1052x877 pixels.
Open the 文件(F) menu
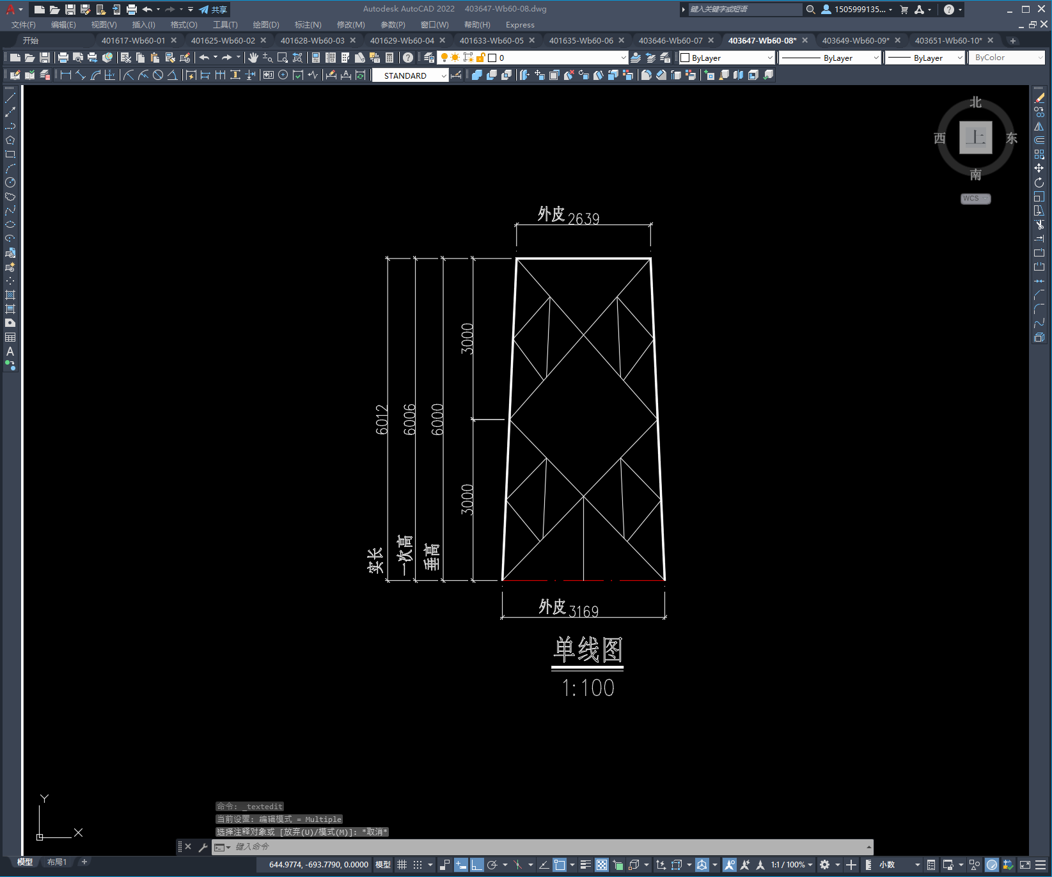[24, 25]
